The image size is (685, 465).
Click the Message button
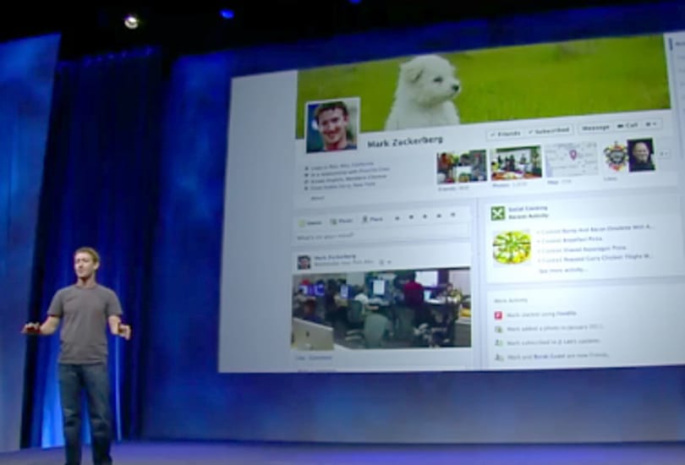(595, 128)
